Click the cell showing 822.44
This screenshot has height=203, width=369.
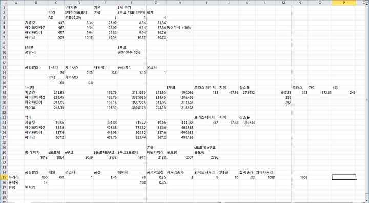pos(132,137)
